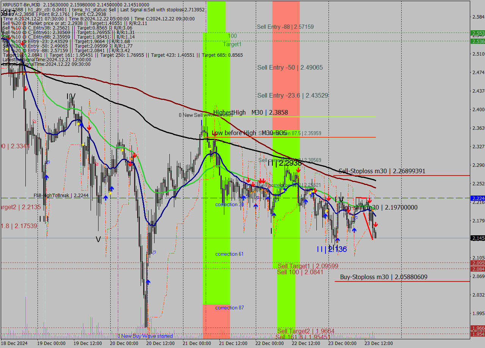
Task: Click the 'Sell Entry -23.6 | 2.43529' label
Action: (x=293, y=95)
